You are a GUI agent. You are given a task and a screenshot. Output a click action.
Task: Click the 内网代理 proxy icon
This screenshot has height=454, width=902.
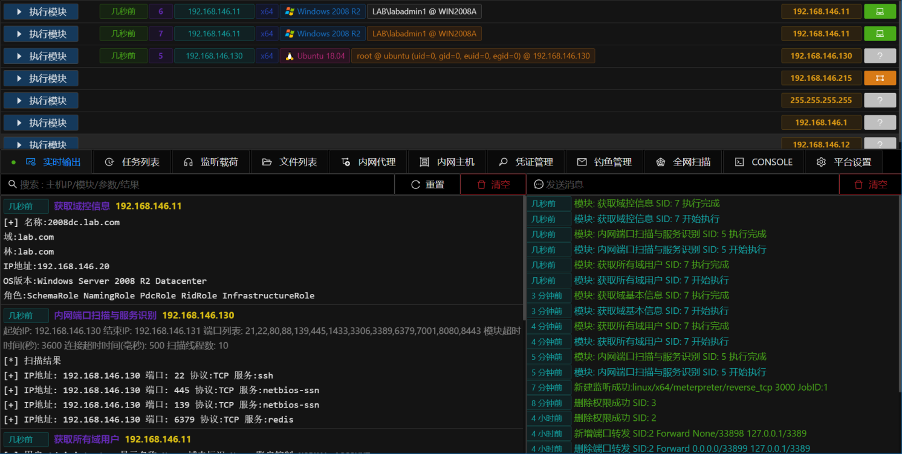click(x=346, y=161)
